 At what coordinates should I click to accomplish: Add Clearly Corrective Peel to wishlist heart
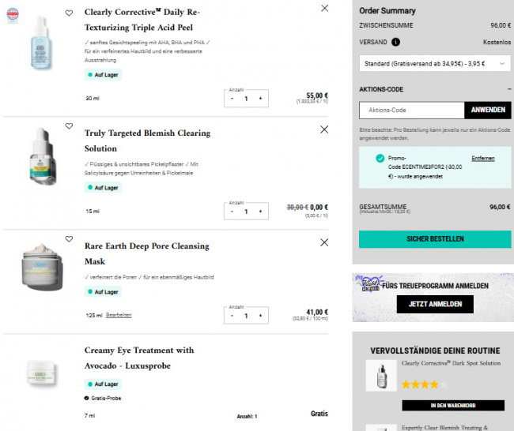(x=69, y=13)
